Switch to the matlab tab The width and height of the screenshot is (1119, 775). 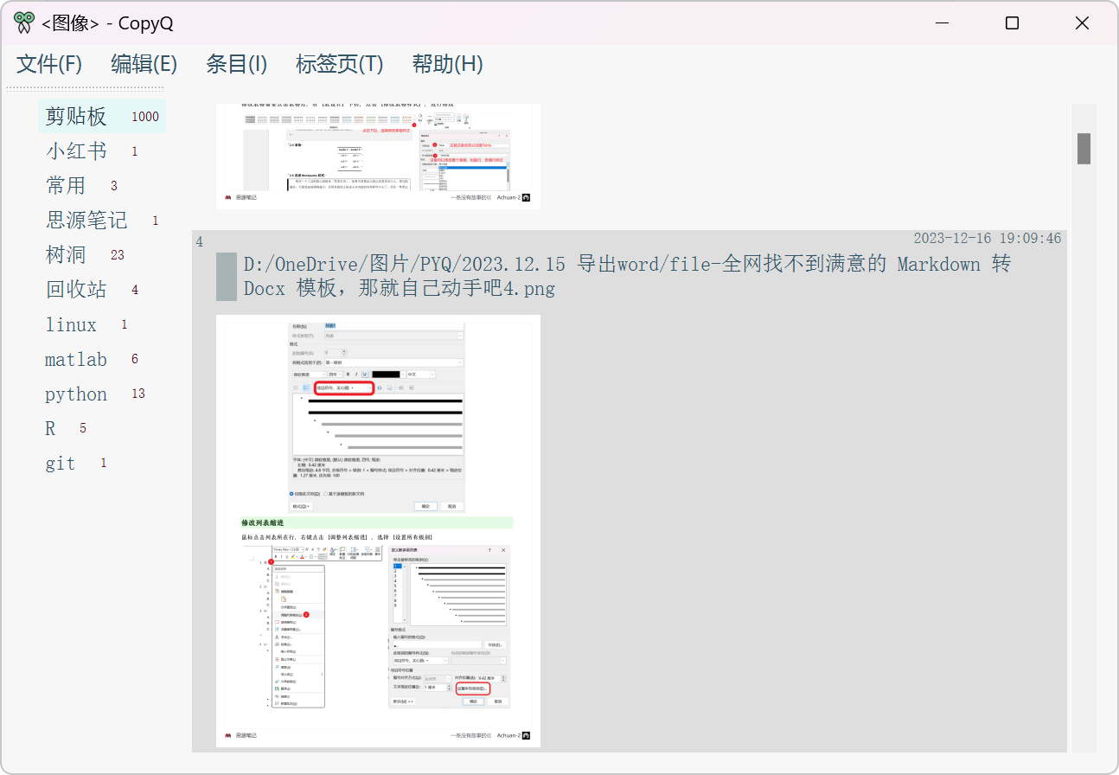[76, 359]
